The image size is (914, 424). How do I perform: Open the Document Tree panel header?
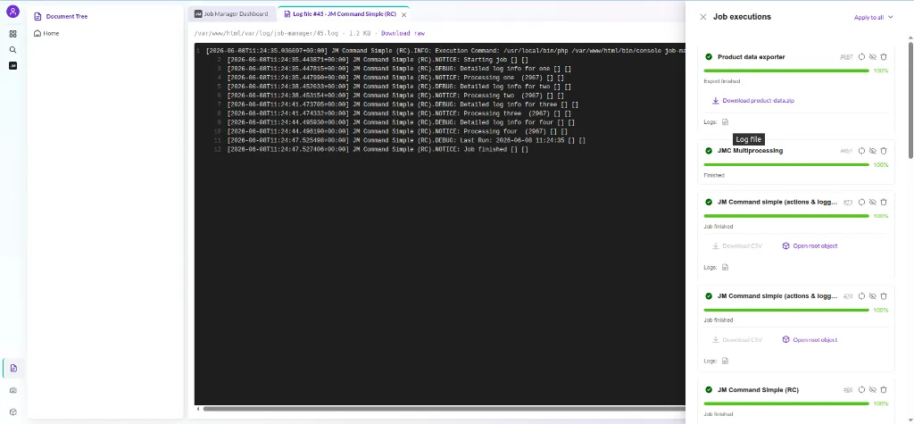click(61, 16)
